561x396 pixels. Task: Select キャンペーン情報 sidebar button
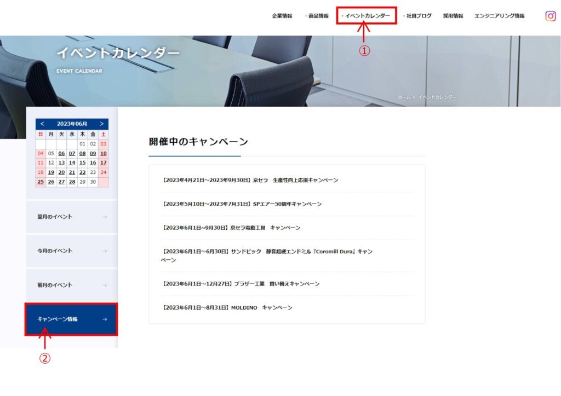[72, 319]
